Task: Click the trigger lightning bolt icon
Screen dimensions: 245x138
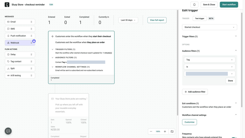Action: pos(53,36)
